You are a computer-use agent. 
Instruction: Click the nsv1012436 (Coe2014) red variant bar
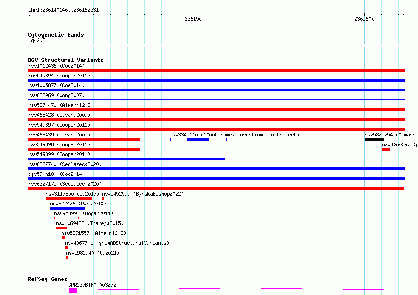pyautogui.click(x=216, y=70)
